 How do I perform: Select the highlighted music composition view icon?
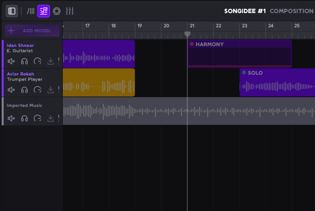[x=44, y=11]
